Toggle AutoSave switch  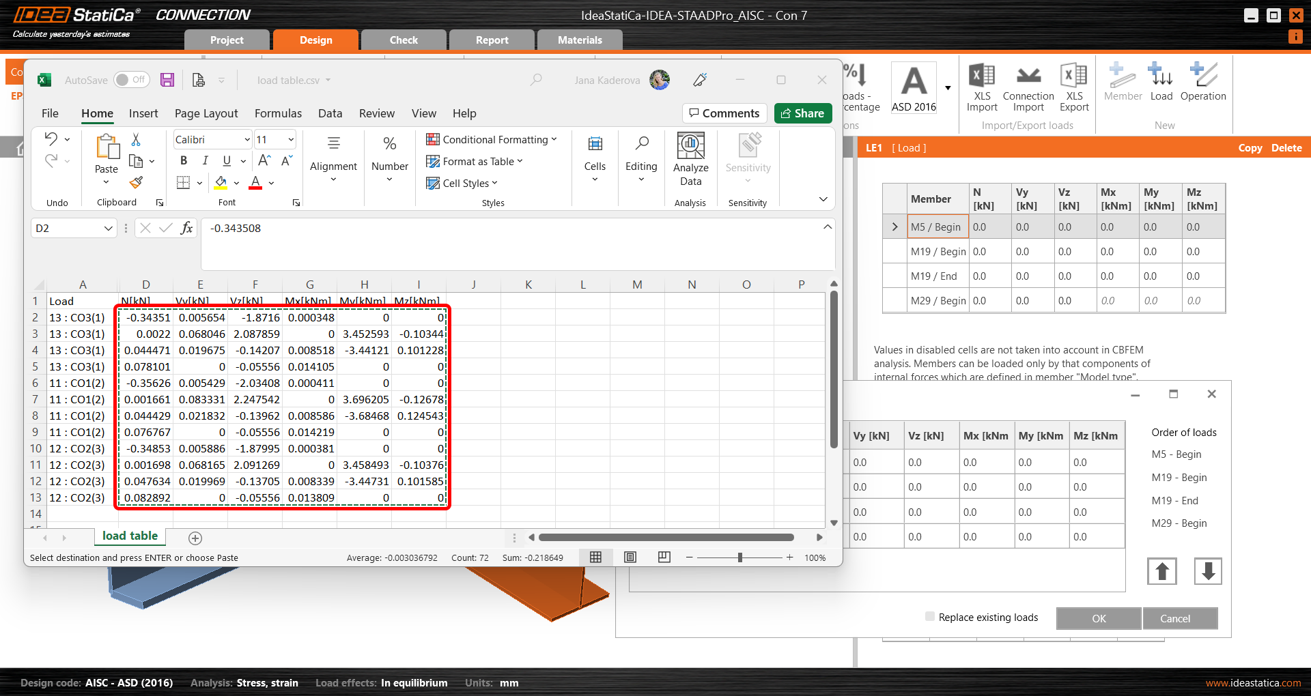pos(130,80)
